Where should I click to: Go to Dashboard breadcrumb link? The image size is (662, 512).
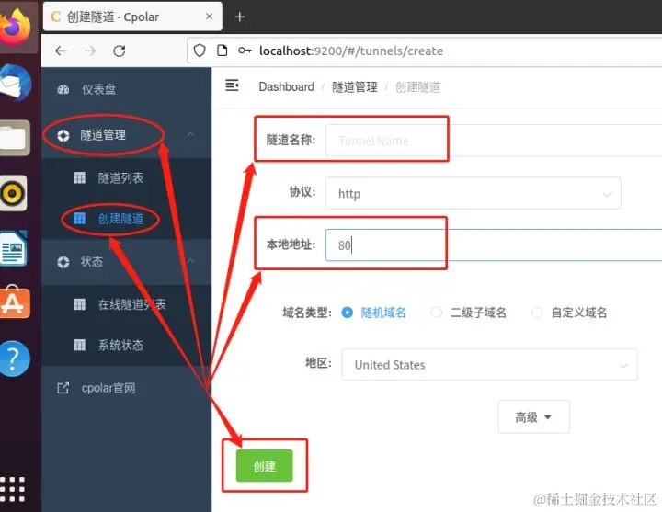click(x=286, y=87)
